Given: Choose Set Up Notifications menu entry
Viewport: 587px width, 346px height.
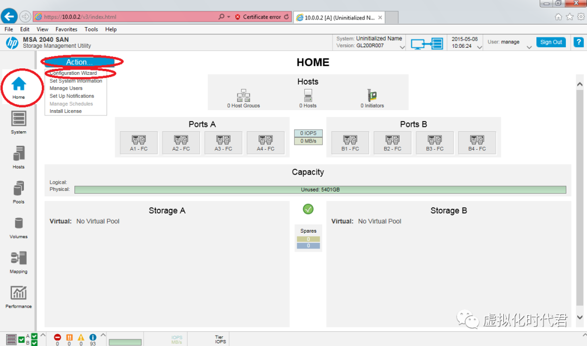Looking at the screenshot, I should coord(72,96).
